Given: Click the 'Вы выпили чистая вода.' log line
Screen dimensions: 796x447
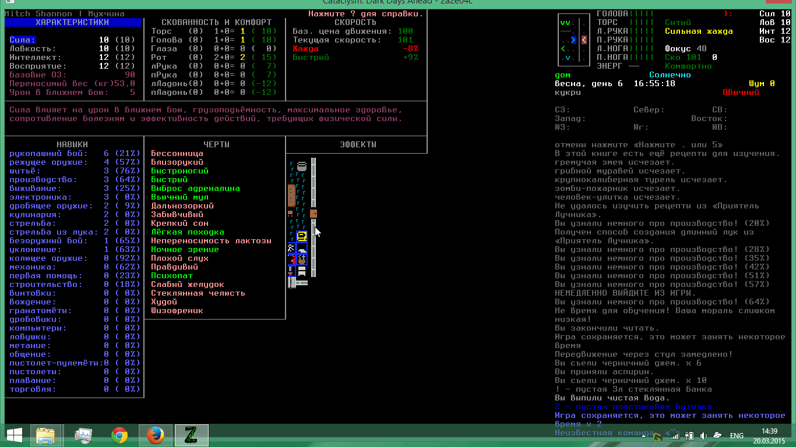Looking at the screenshot, I should click(x=612, y=398).
